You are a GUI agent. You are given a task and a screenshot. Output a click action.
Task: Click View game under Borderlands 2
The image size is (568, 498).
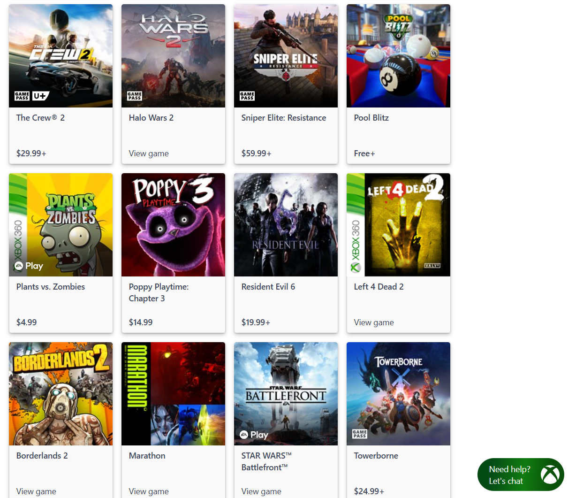tap(36, 491)
